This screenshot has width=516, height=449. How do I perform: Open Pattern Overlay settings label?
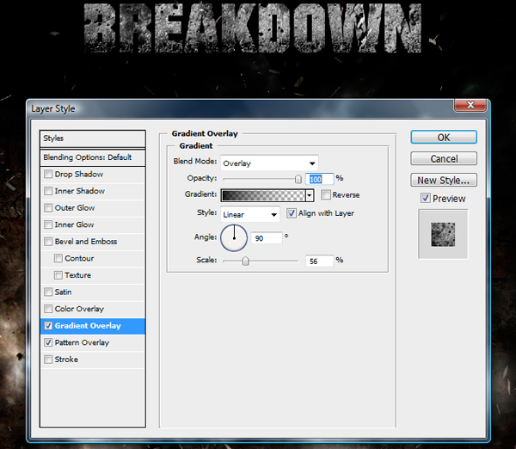[82, 342]
